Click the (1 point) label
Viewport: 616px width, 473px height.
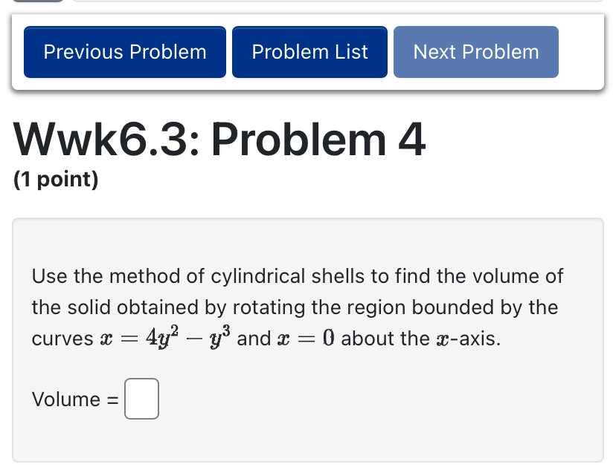tap(54, 179)
